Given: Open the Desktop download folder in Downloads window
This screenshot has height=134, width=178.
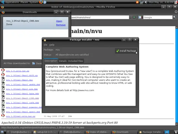Looking at the screenshot, I should click(x=37, y=63).
